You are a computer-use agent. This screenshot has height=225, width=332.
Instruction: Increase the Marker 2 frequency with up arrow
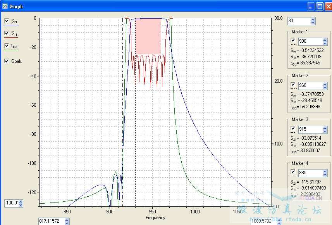(325, 84)
